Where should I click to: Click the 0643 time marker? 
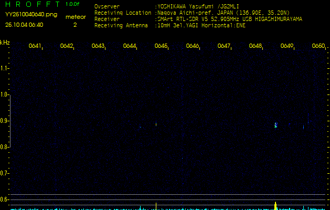[98, 46]
